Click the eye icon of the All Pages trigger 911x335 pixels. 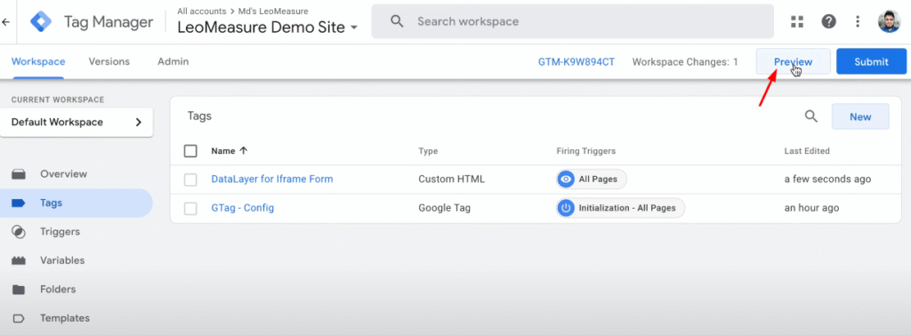(565, 179)
